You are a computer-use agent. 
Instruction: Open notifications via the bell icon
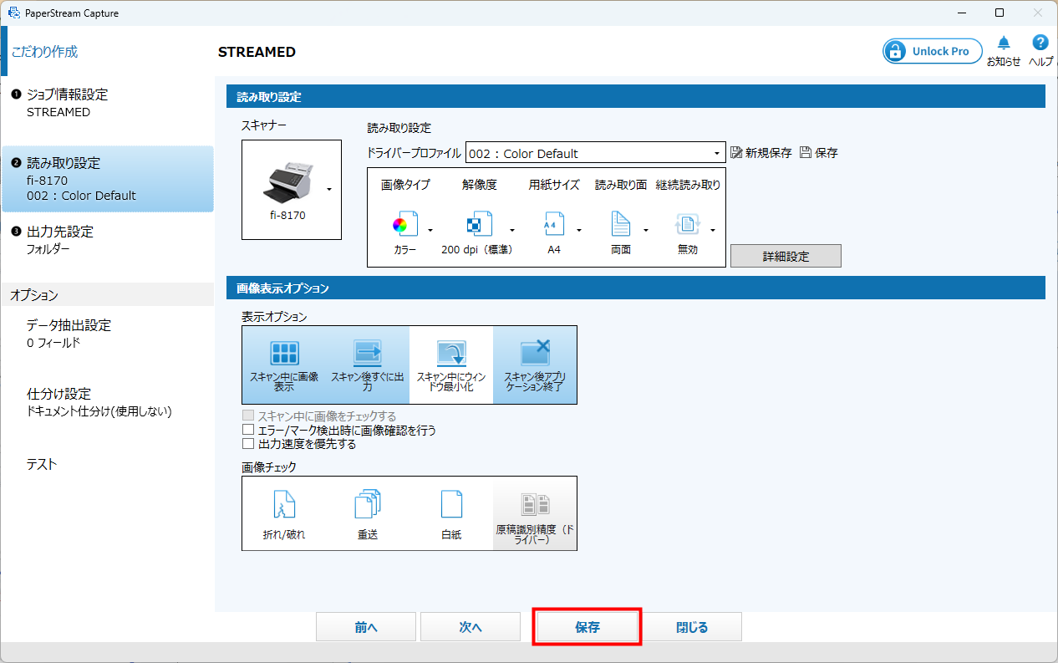click(1004, 43)
